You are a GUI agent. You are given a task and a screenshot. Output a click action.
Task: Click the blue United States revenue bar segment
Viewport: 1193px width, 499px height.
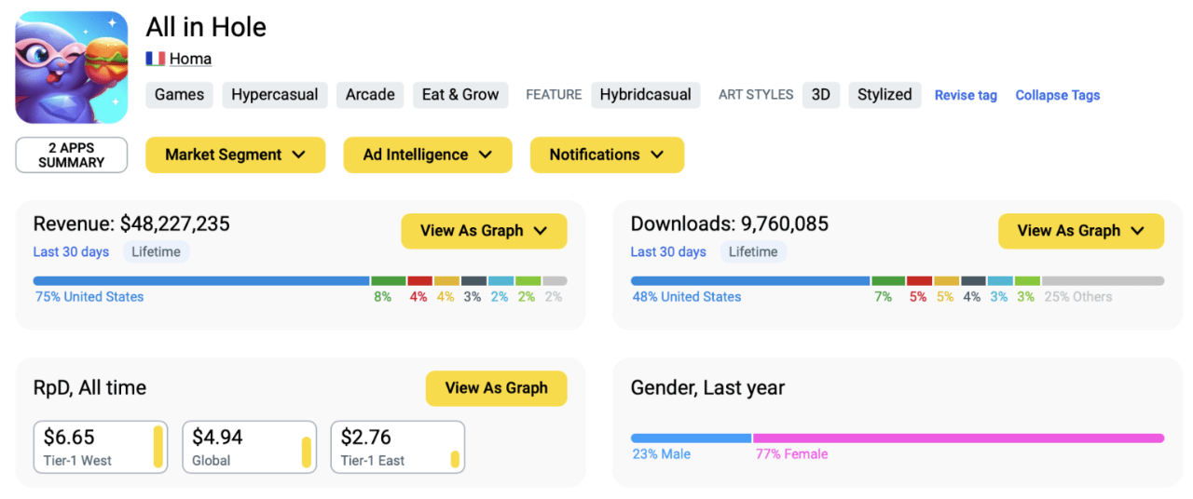(201, 280)
